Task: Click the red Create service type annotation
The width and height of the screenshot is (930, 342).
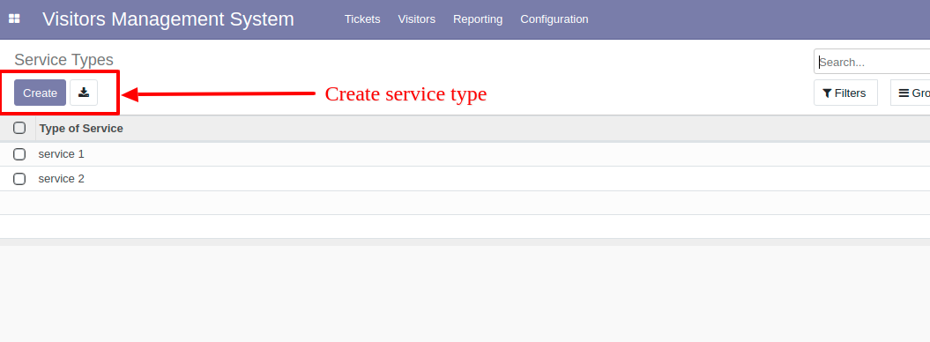Action: (405, 93)
